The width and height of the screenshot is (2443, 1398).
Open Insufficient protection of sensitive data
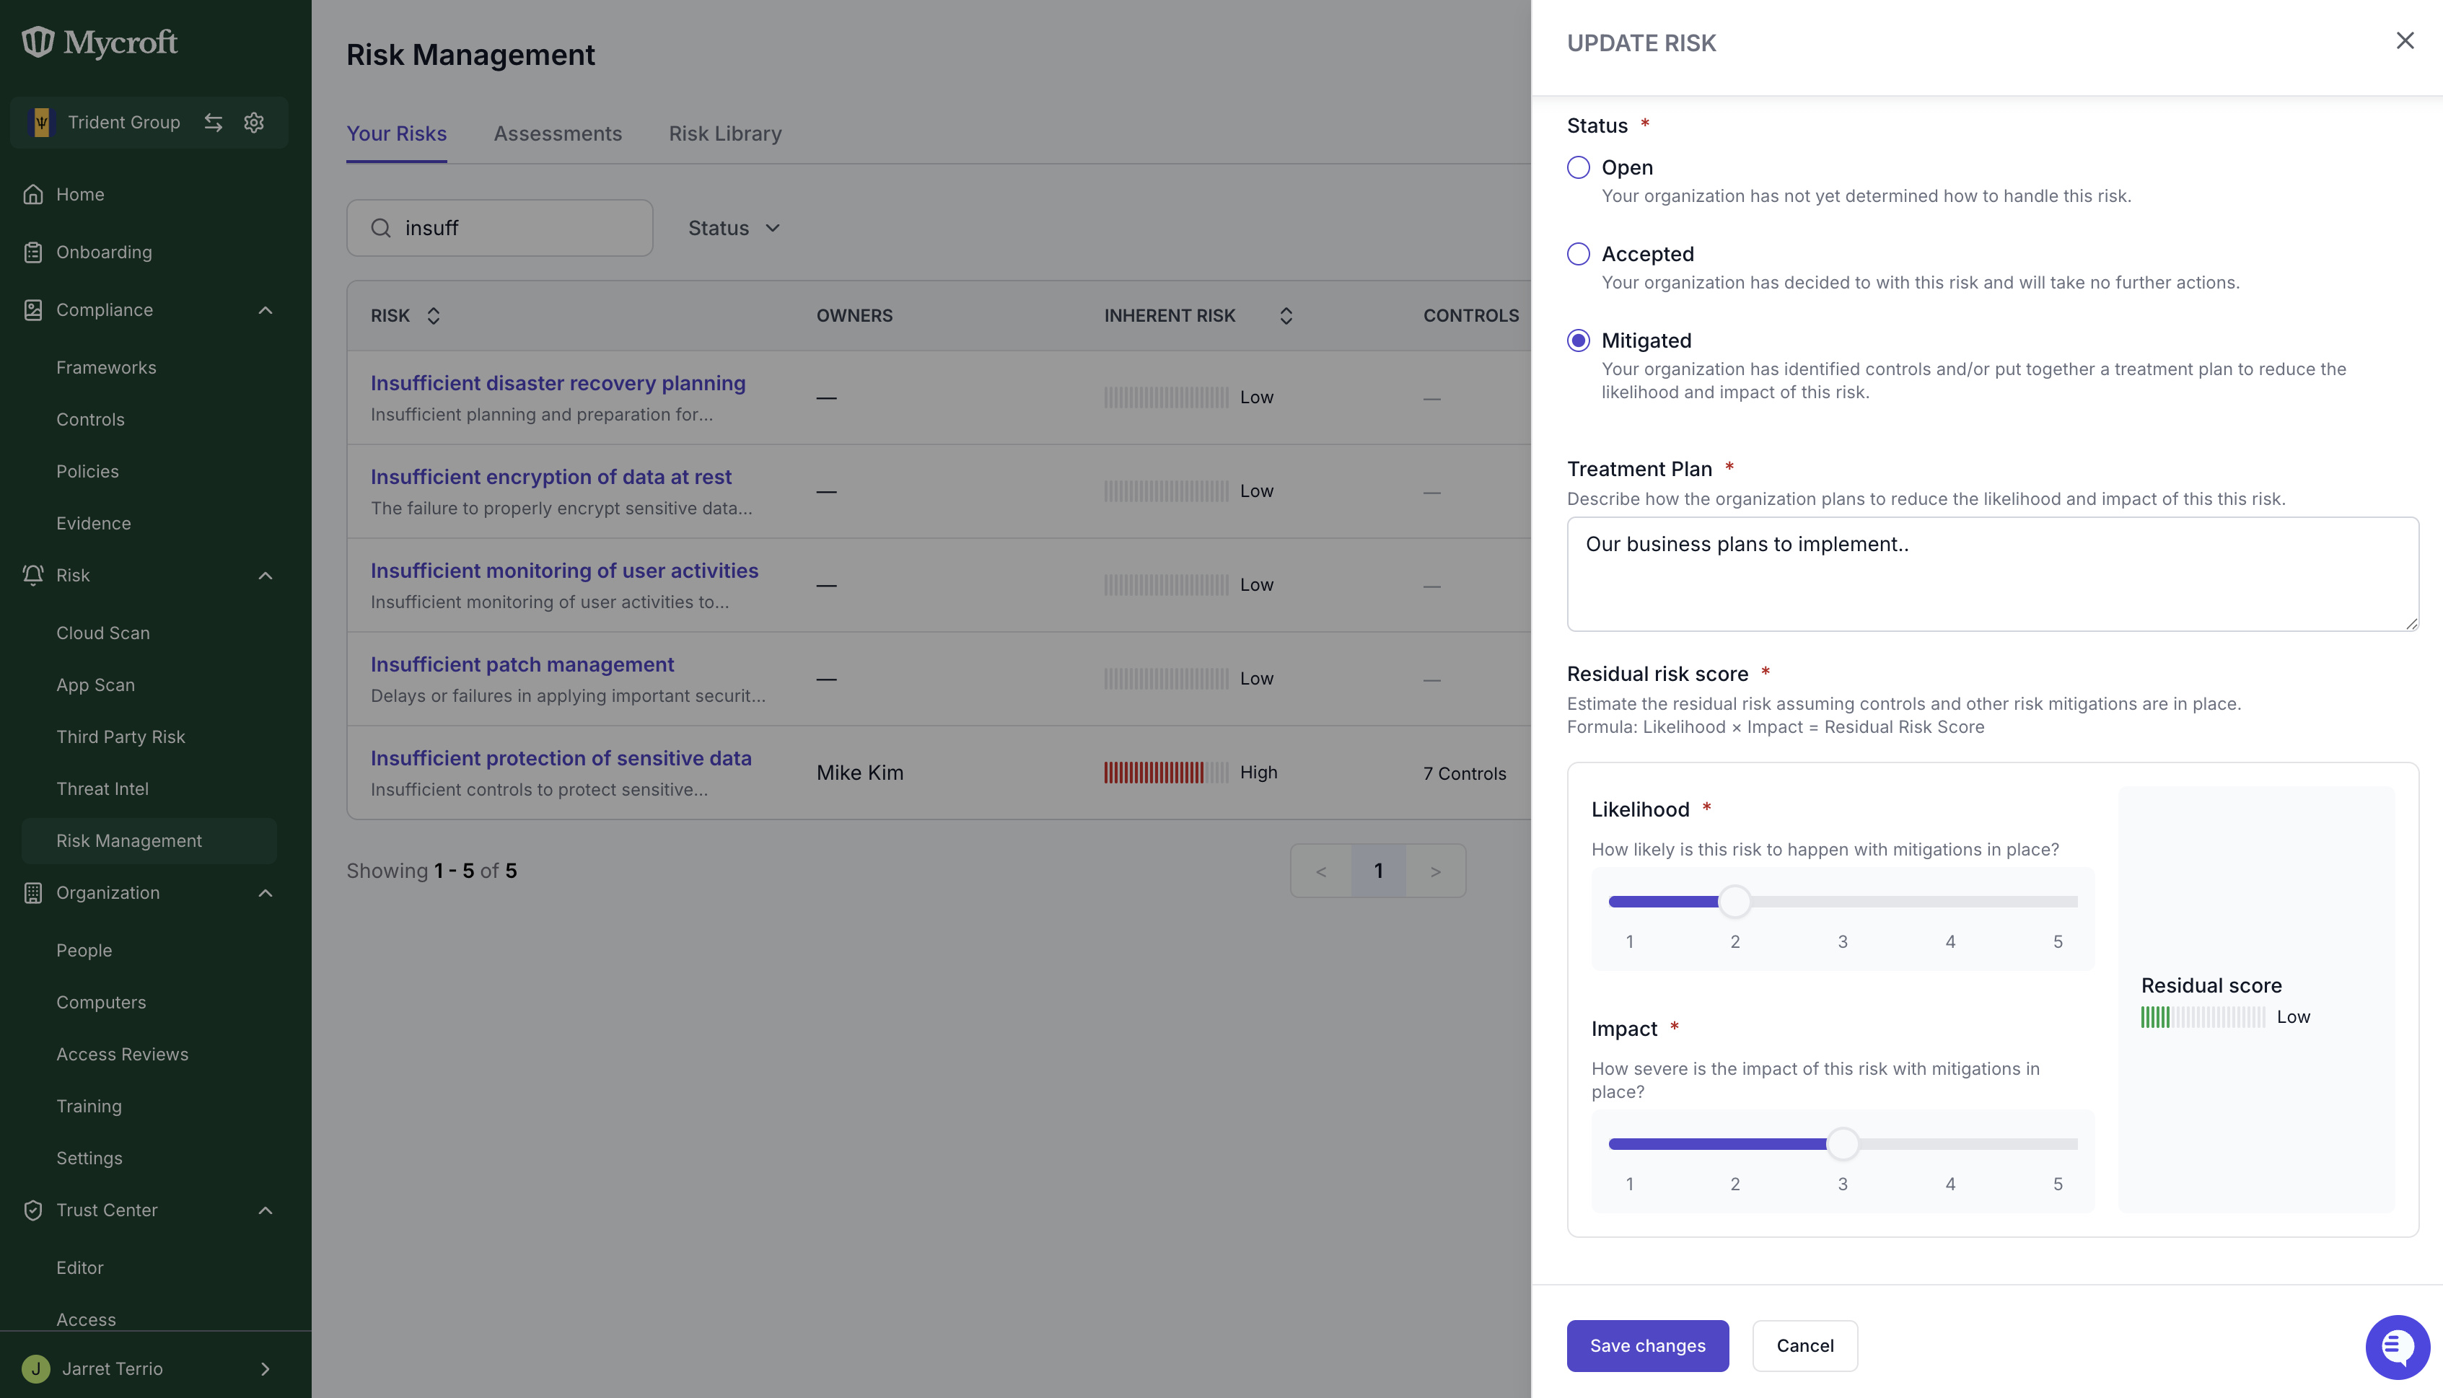(561, 757)
